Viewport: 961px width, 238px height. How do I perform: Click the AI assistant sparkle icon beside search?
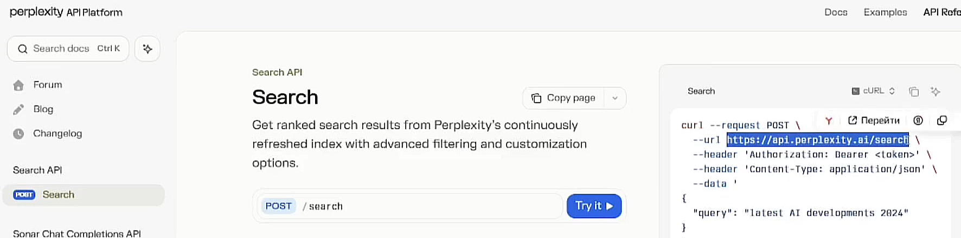click(x=148, y=49)
